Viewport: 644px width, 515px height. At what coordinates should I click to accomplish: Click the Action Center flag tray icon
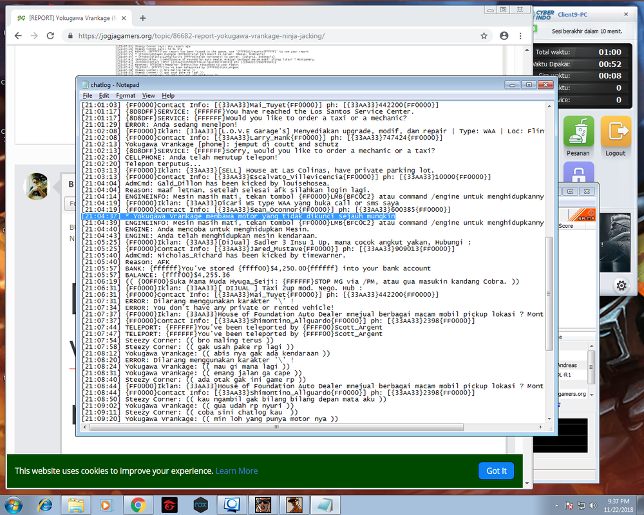[x=569, y=505]
